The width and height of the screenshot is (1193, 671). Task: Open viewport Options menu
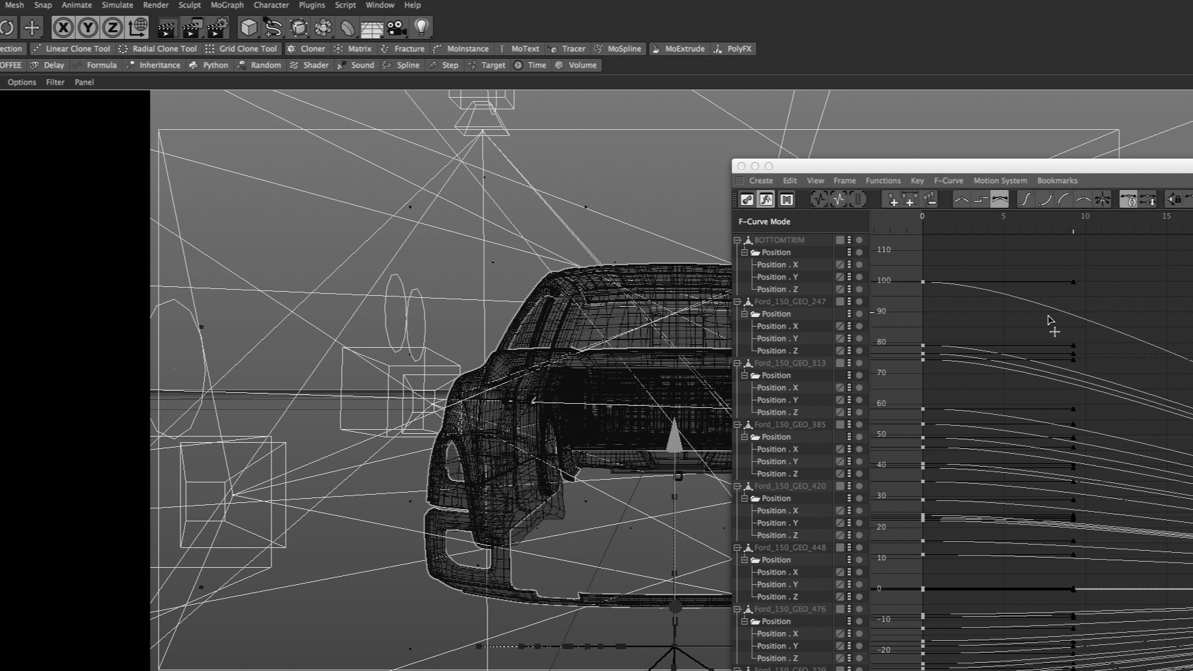pos(22,82)
